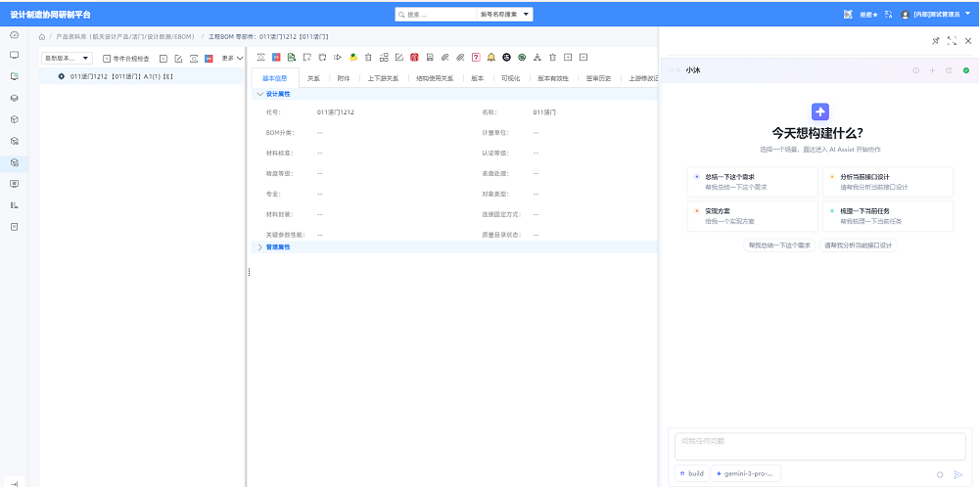Open the 上下游关系 tab

384,78
